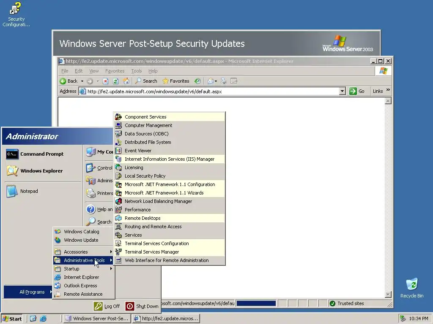Viewport: 433px width, 324px height.
Task: Open Distributed File System
Action: [169, 142]
